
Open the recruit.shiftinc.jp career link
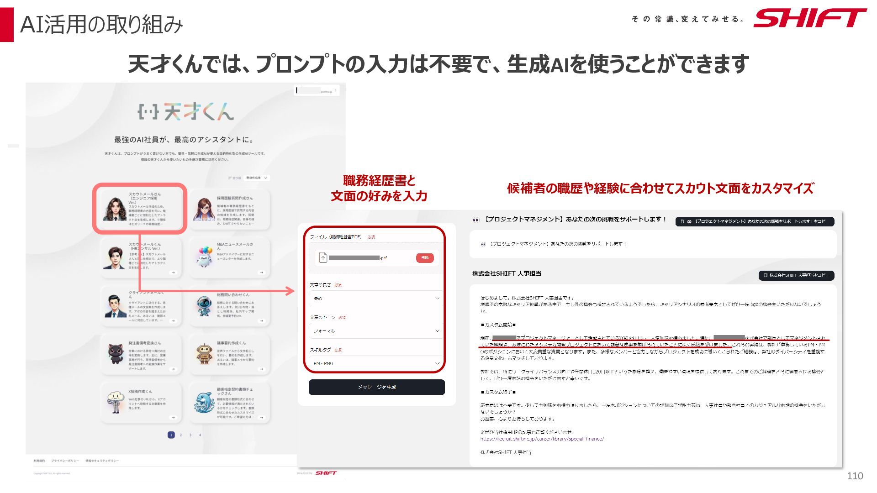542,439
